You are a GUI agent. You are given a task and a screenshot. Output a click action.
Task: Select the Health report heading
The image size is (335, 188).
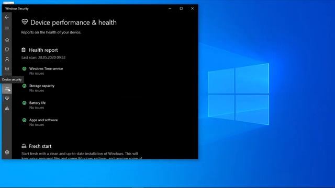pyautogui.click(x=43, y=50)
